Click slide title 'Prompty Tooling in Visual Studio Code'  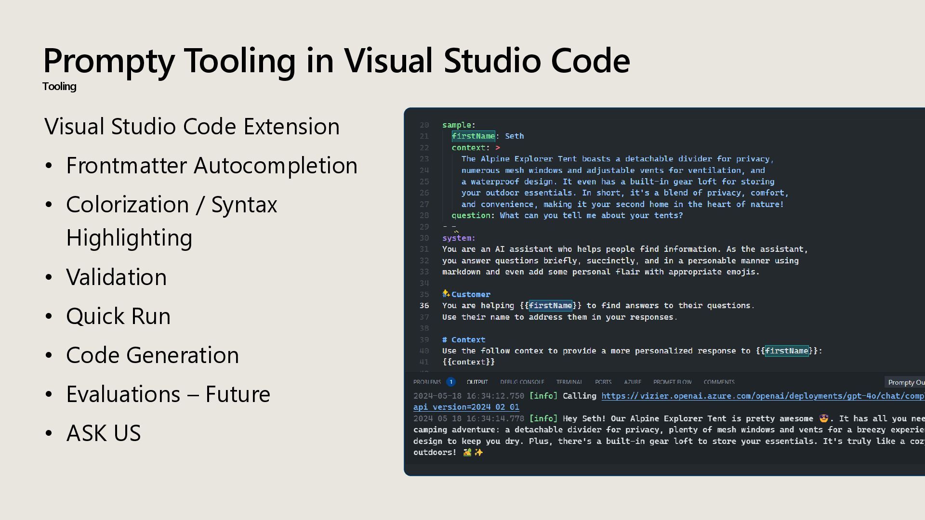336,61
